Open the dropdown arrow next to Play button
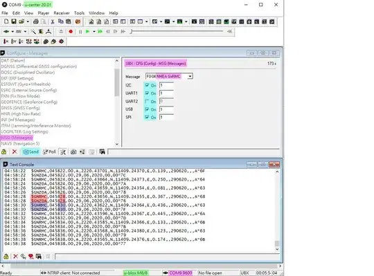Image resolution: width=374 pixels, height=276 pixels. pyautogui.click(x=94, y=31)
